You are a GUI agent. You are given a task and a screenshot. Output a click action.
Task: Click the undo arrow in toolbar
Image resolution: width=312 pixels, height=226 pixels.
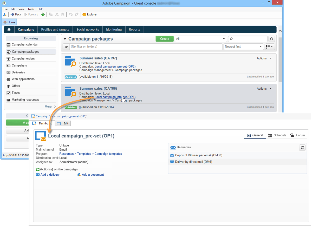coord(70,15)
